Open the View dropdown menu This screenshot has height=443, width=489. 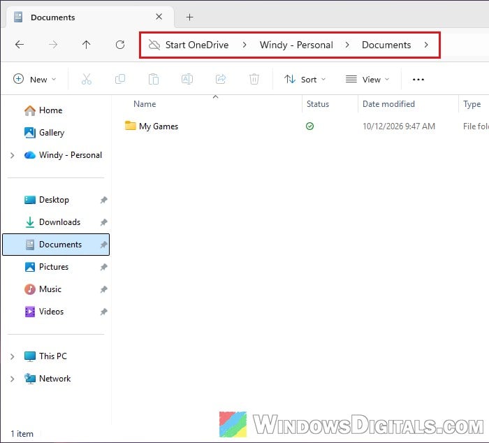pos(367,79)
